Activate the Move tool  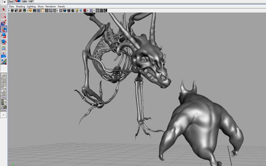click(4, 29)
